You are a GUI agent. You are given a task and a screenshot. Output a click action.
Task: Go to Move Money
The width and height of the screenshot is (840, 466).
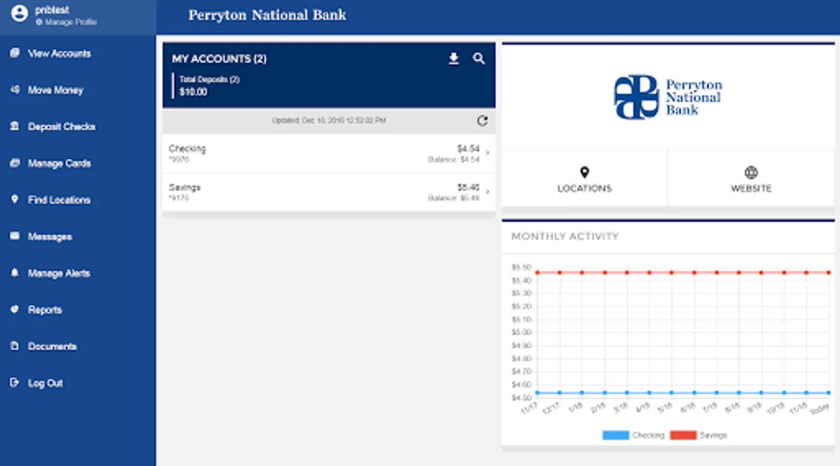point(55,90)
